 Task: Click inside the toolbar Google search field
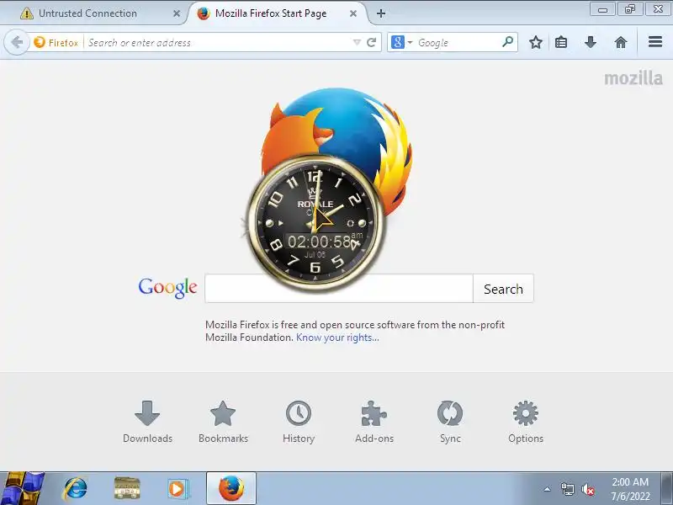tap(457, 42)
